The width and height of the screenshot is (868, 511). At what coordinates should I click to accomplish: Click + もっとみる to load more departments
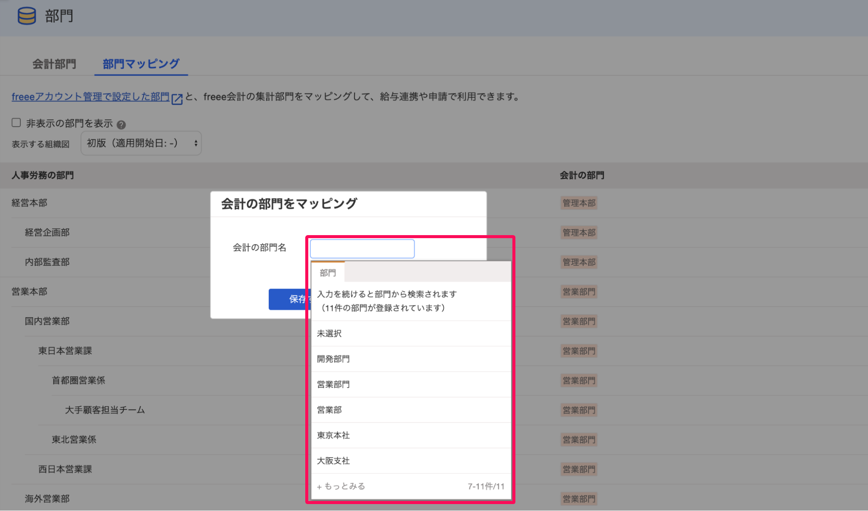(x=341, y=486)
